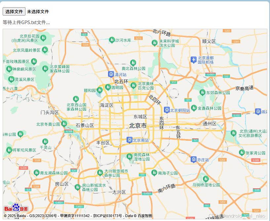The width and height of the screenshot is (270, 221).
Task: Click the Baidu 地图 logo
Action: point(16,207)
